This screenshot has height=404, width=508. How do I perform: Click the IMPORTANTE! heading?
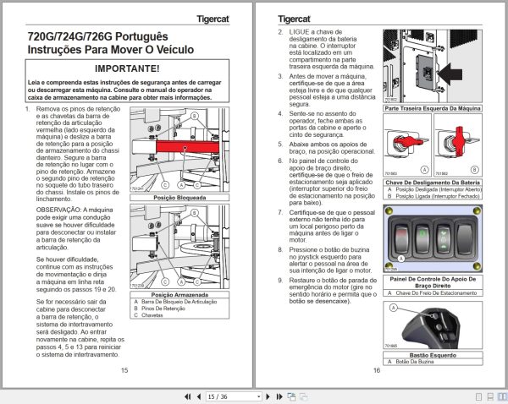click(127, 68)
